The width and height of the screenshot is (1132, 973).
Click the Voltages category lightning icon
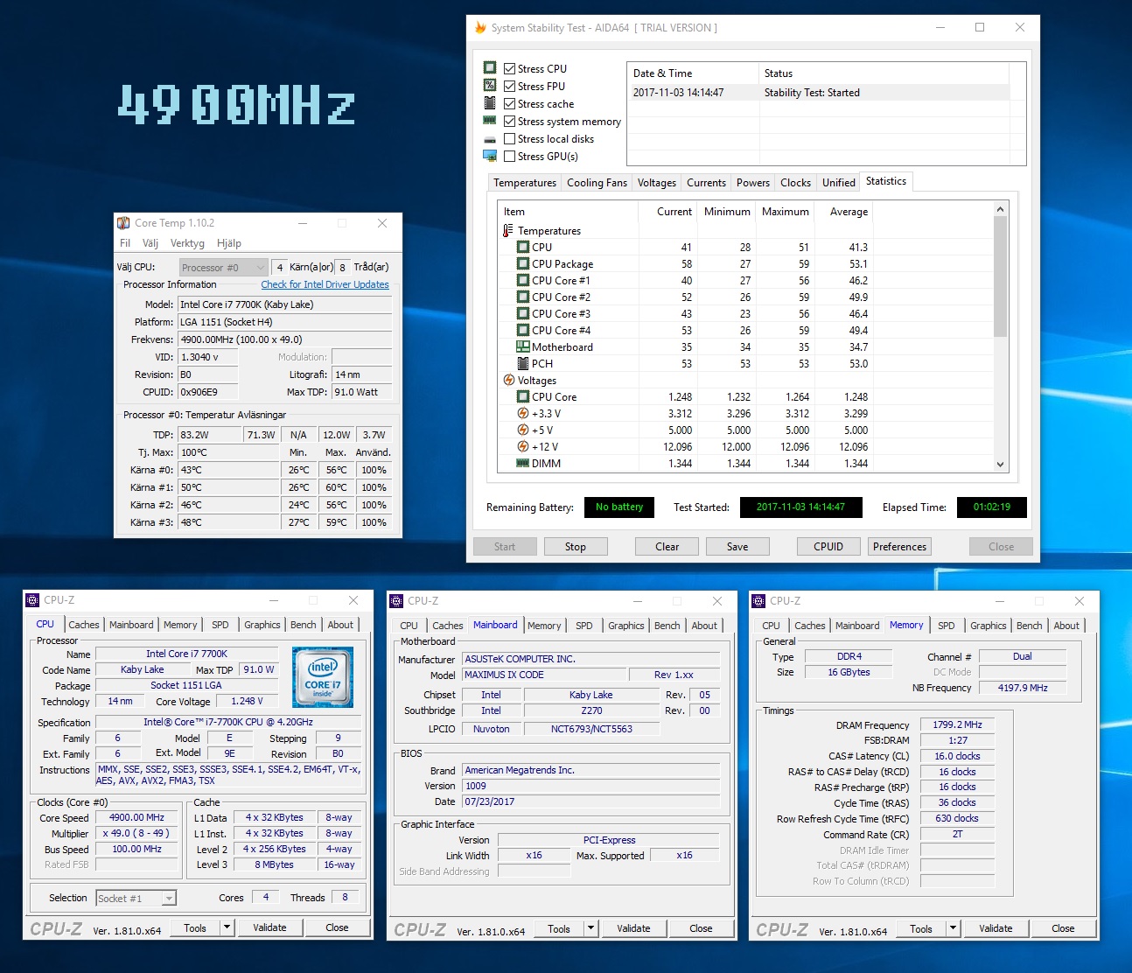(509, 381)
